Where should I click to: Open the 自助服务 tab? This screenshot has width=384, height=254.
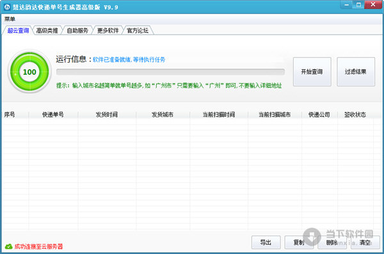pyautogui.click(x=77, y=31)
